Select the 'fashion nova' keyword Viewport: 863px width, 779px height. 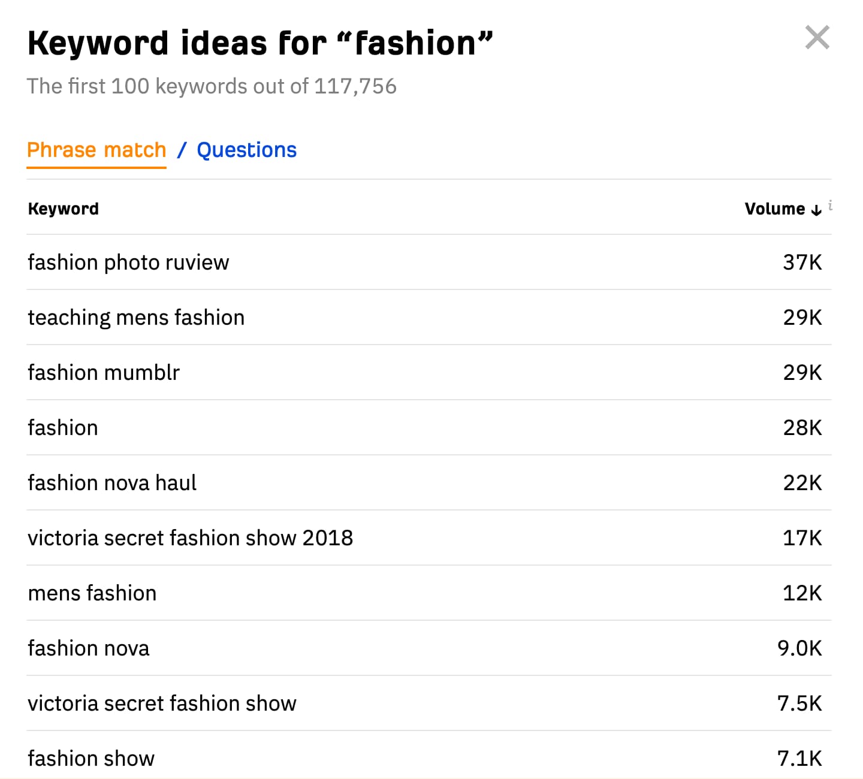(88, 648)
